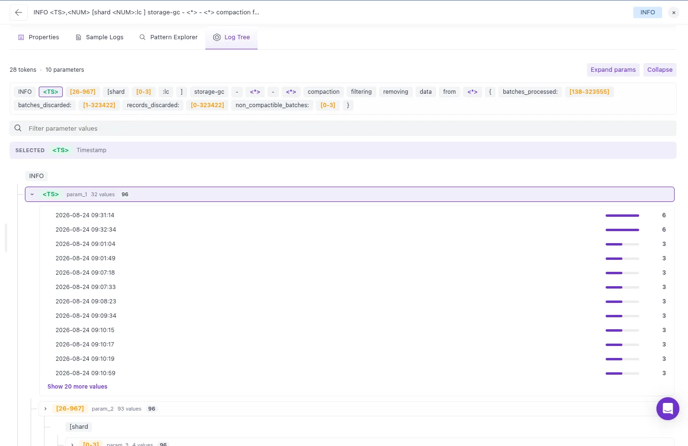
Task: Click the value 2026-08-24 09:09:34
Action: pyautogui.click(x=86, y=316)
